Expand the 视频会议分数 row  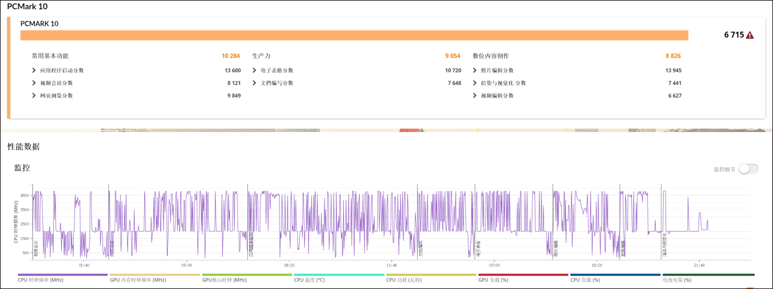(x=34, y=83)
